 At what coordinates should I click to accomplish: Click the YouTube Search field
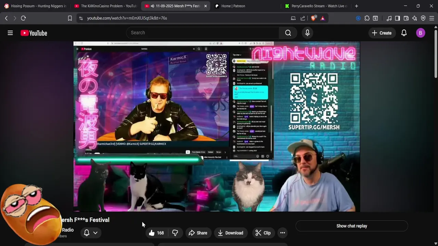(203, 33)
